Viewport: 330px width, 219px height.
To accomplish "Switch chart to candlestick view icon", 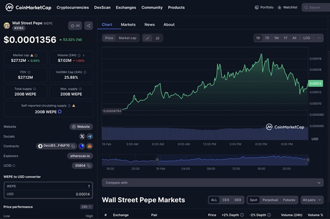I will point(158,38).
